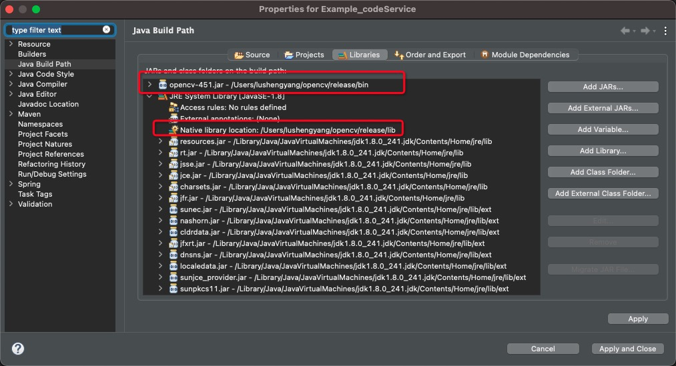Expand the Java Compiler category
The height and width of the screenshot is (366, 676).
[11, 83]
